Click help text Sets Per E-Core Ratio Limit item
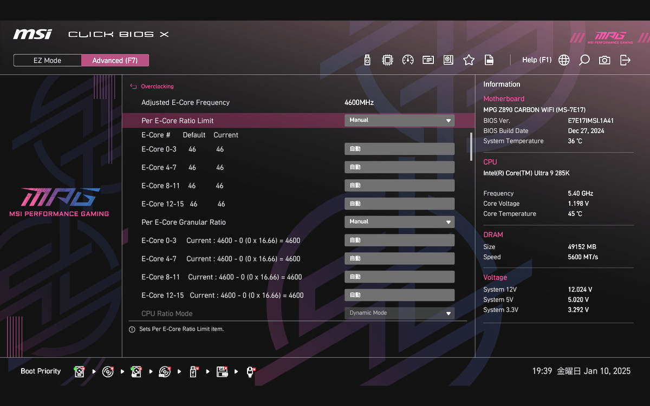Viewport: 650px width, 406px height. [x=181, y=329]
